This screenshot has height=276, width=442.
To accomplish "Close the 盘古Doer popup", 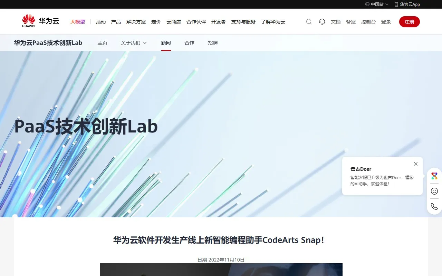I will coord(416,164).
